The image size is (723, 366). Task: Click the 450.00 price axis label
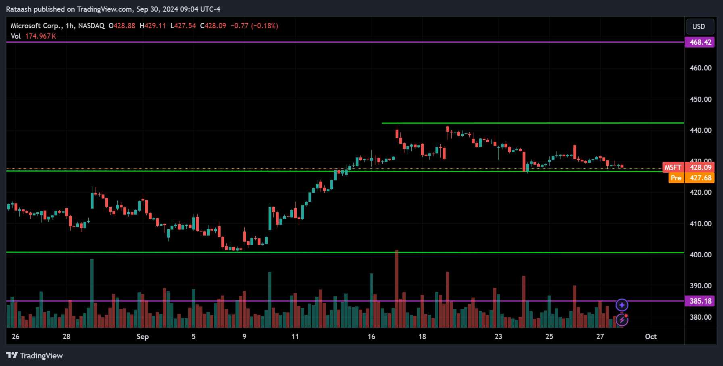pyautogui.click(x=700, y=99)
